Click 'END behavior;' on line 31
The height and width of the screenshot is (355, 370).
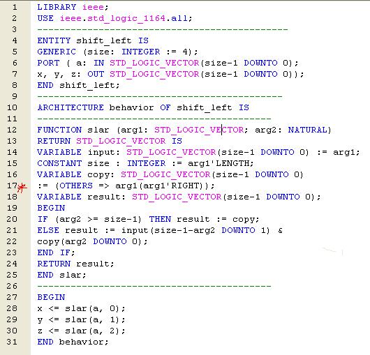coord(73,342)
